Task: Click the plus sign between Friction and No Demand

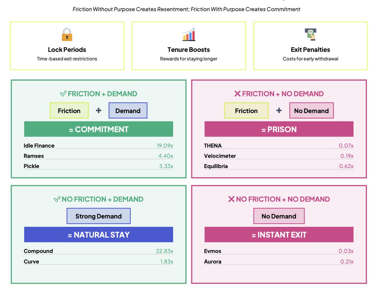Action: 279,110
